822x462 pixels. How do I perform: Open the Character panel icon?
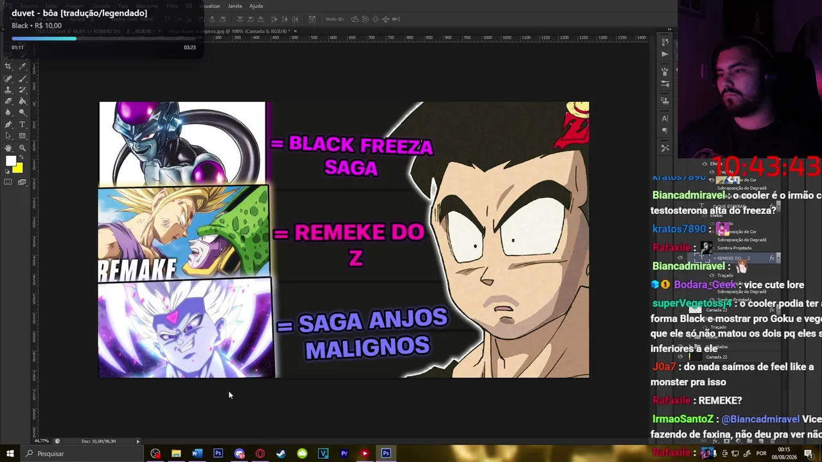click(665, 118)
